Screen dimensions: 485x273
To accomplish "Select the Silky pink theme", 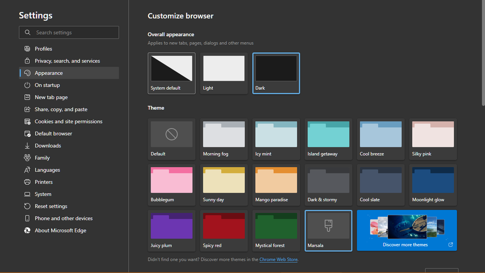I will click(x=433, y=139).
